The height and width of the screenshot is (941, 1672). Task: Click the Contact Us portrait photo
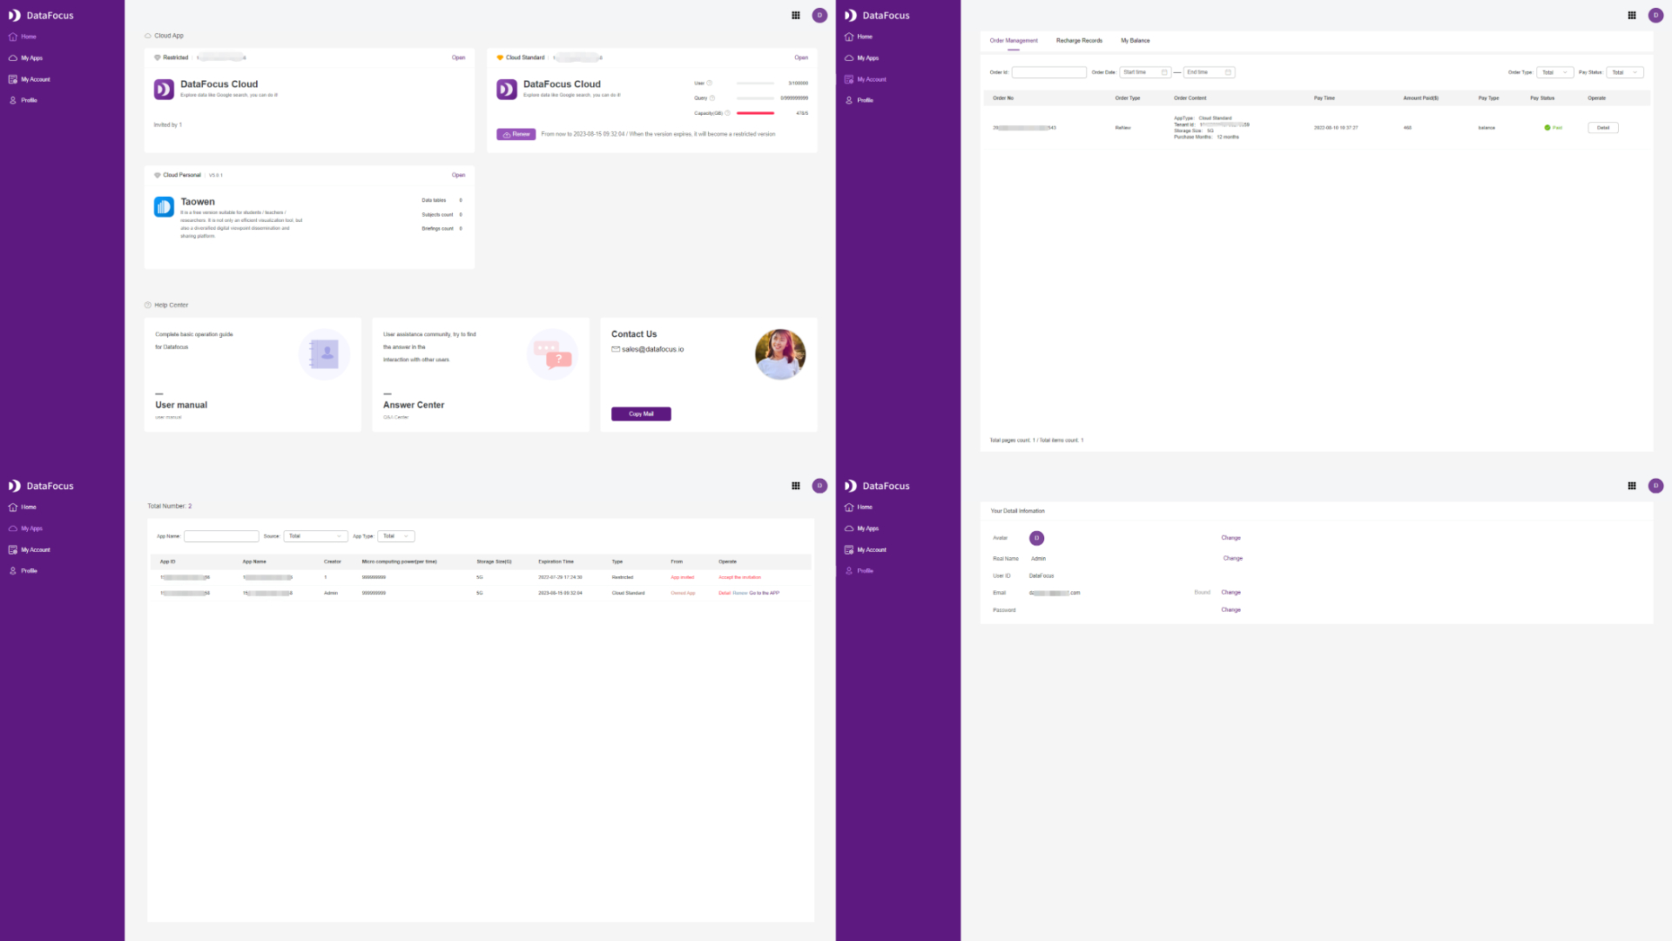pyautogui.click(x=779, y=354)
